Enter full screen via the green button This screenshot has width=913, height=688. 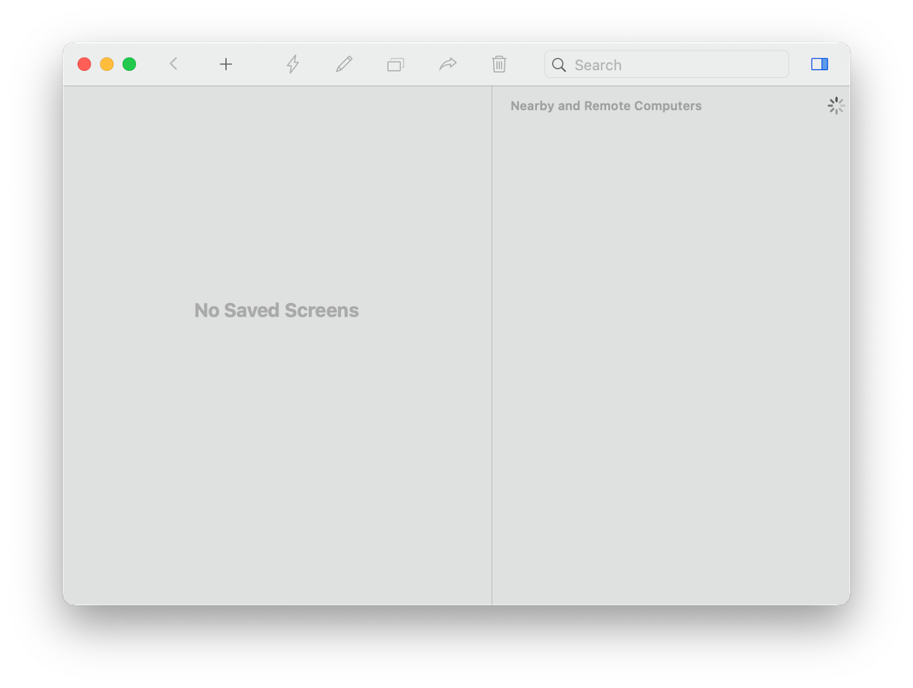click(130, 64)
